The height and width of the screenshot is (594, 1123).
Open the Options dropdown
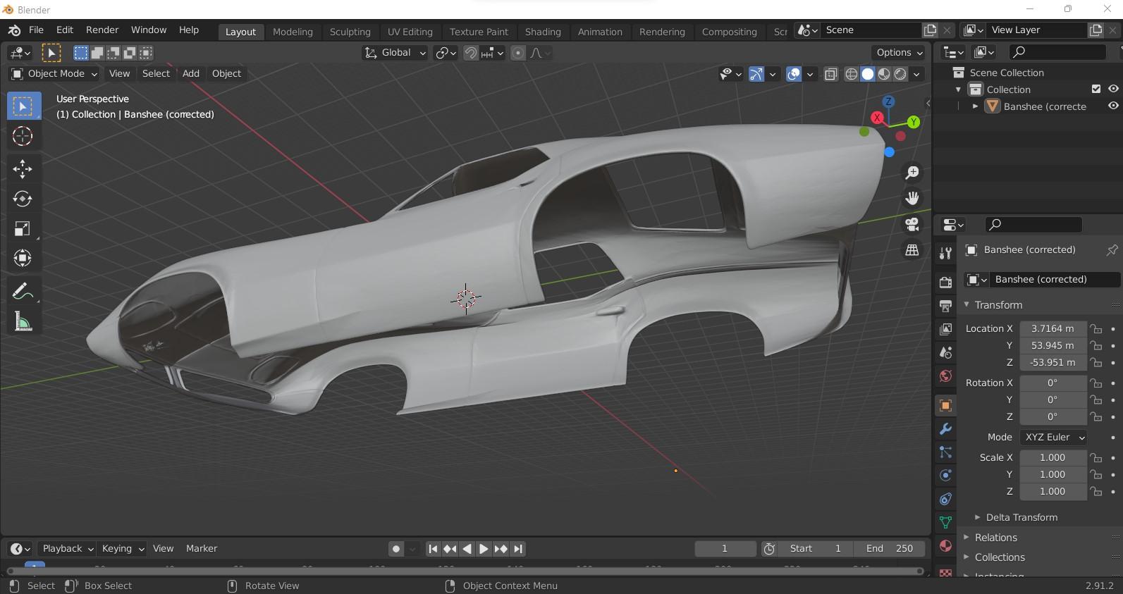[900, 53]
